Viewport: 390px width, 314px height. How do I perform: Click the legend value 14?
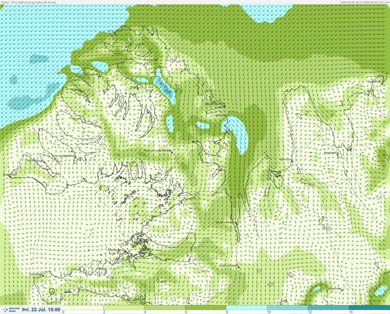351,312
